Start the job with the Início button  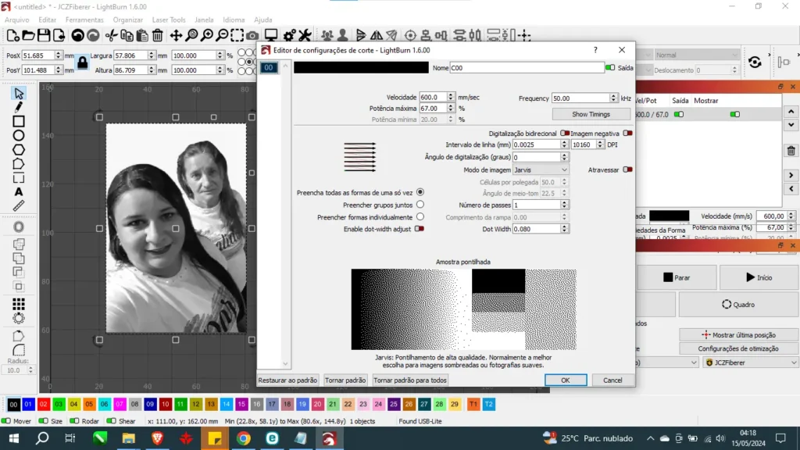[759, 277]
